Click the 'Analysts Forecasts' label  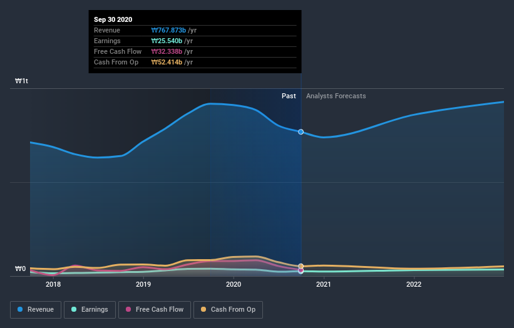tap(336, 96)
